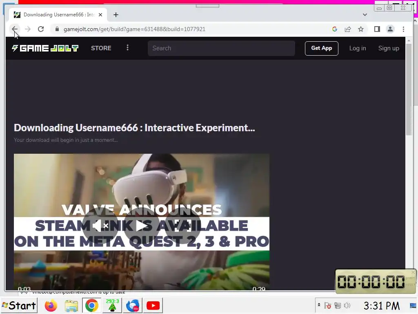Click the Log in link
Viewport: 418px width, 314px height.
click(x=358, y=48)
